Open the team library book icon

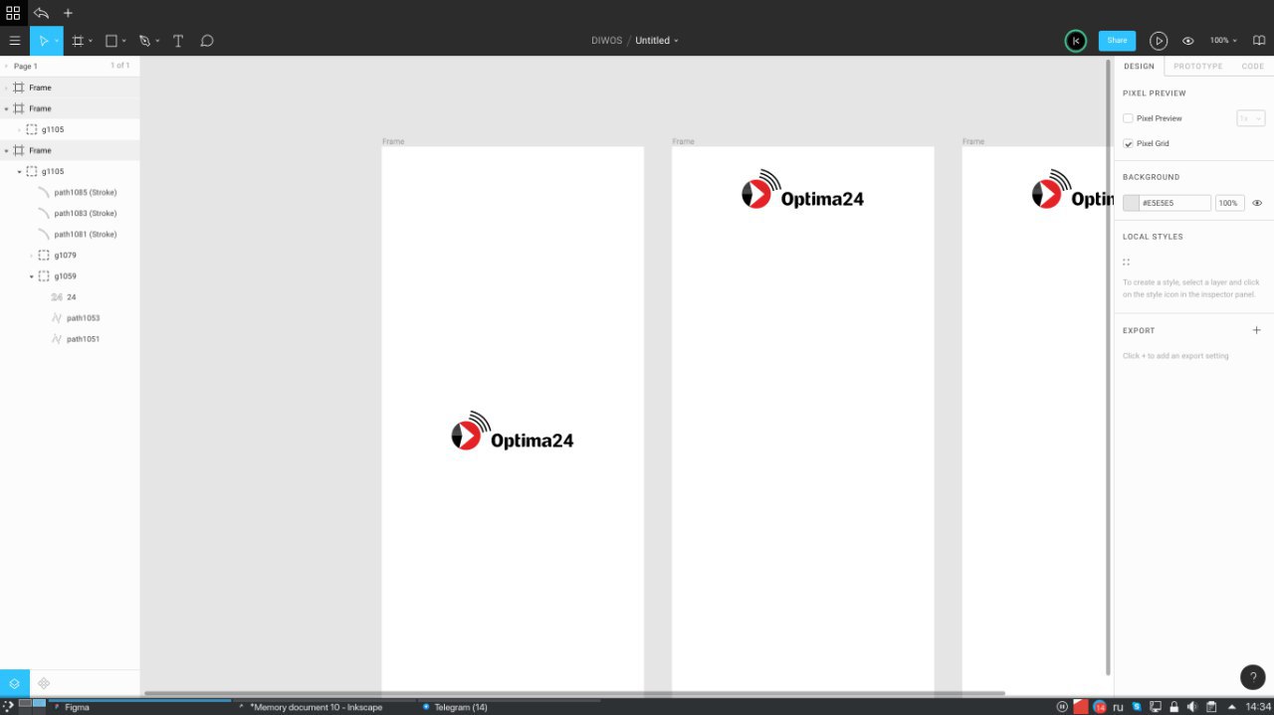coord(1259,41)
